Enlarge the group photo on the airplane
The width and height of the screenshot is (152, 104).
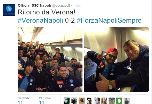(x=50, y=59)
